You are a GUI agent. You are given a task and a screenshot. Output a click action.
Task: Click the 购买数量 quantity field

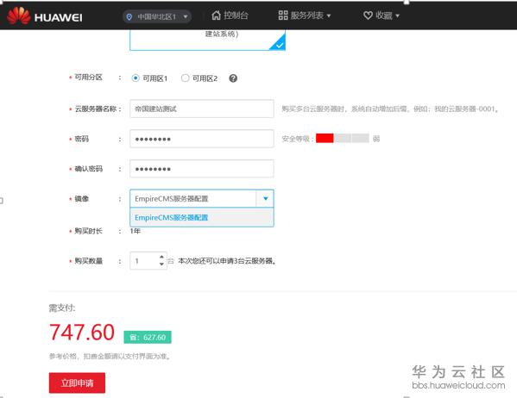[148, 261]
